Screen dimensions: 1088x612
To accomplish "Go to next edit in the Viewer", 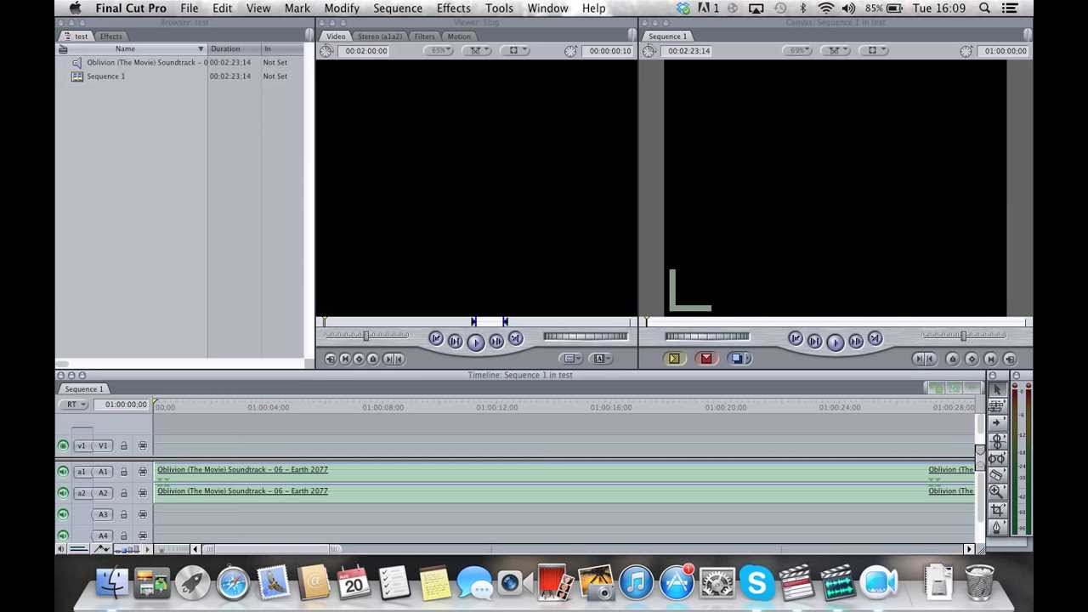I will point(516,340).
